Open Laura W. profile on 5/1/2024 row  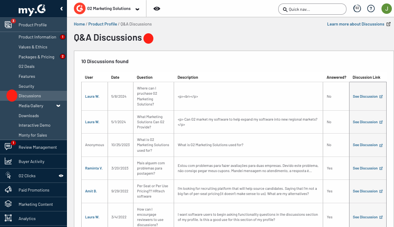click(x=92, y=122)
